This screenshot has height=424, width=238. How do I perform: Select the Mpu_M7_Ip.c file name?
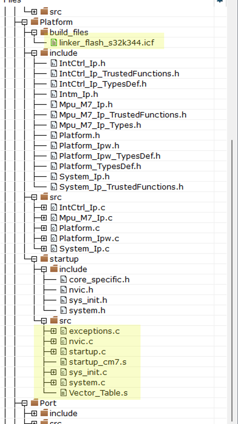point(86,218)
